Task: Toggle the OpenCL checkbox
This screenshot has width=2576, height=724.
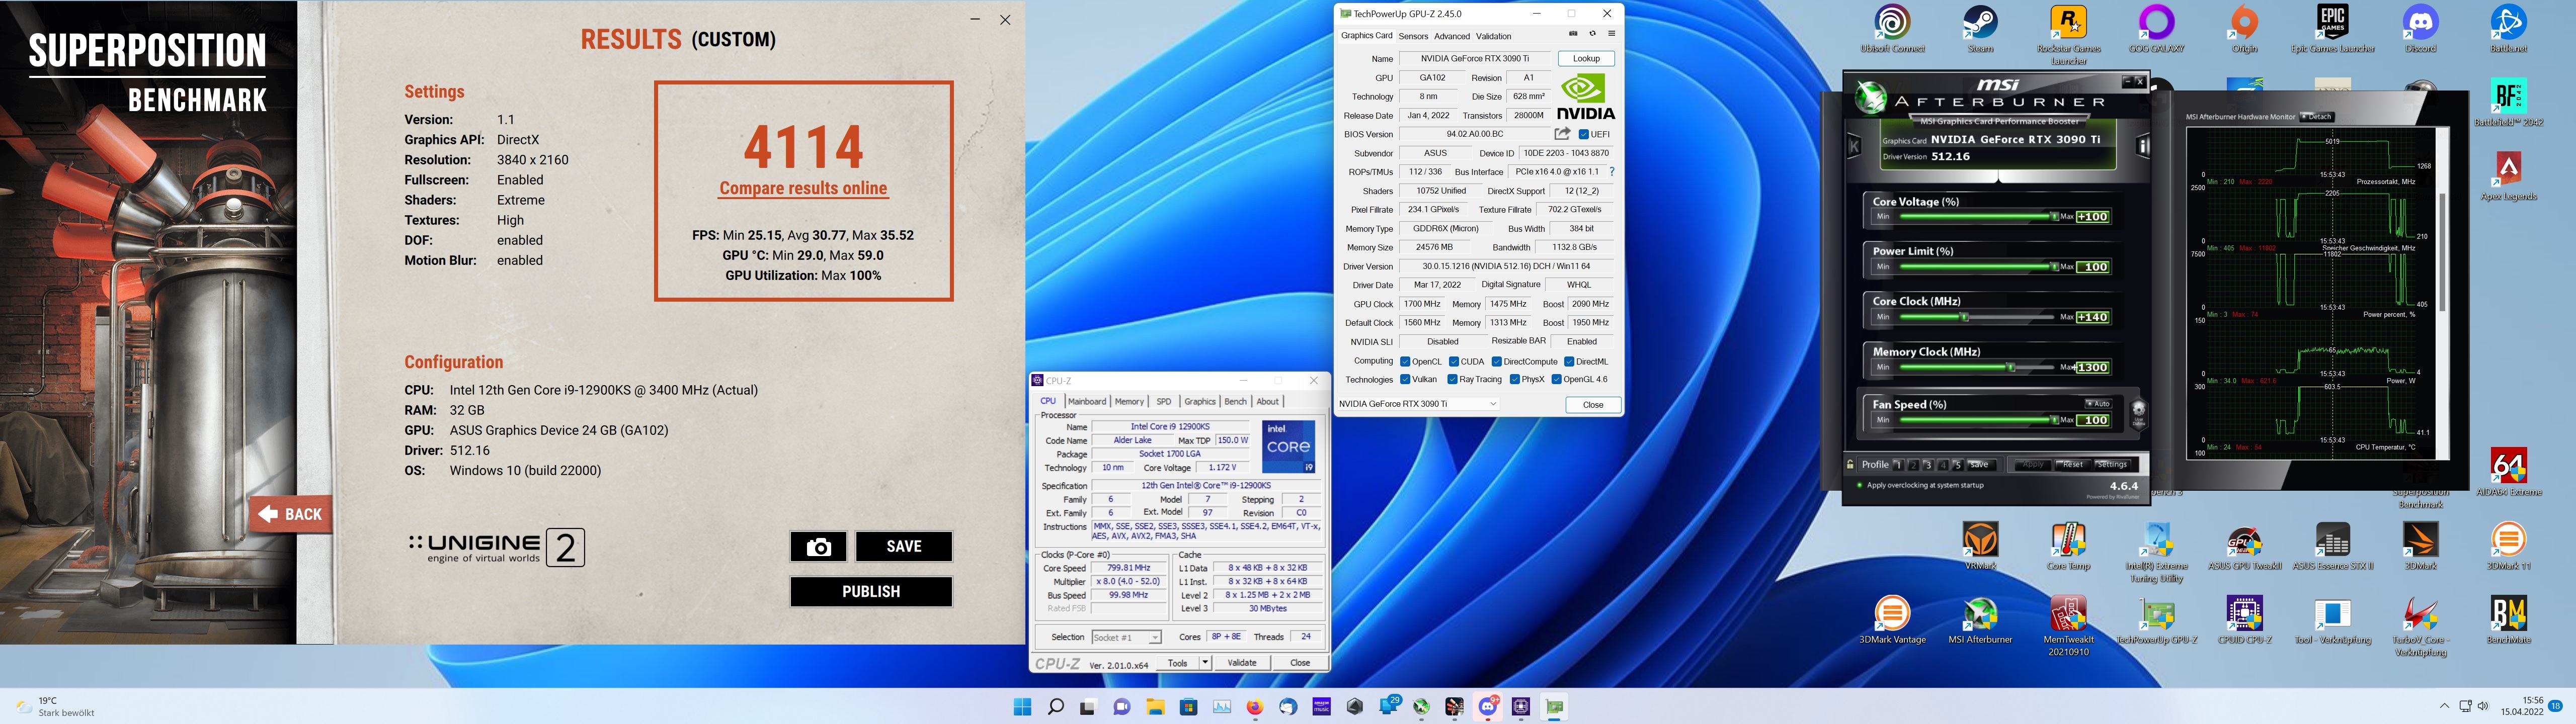Action: (1405, 361)
